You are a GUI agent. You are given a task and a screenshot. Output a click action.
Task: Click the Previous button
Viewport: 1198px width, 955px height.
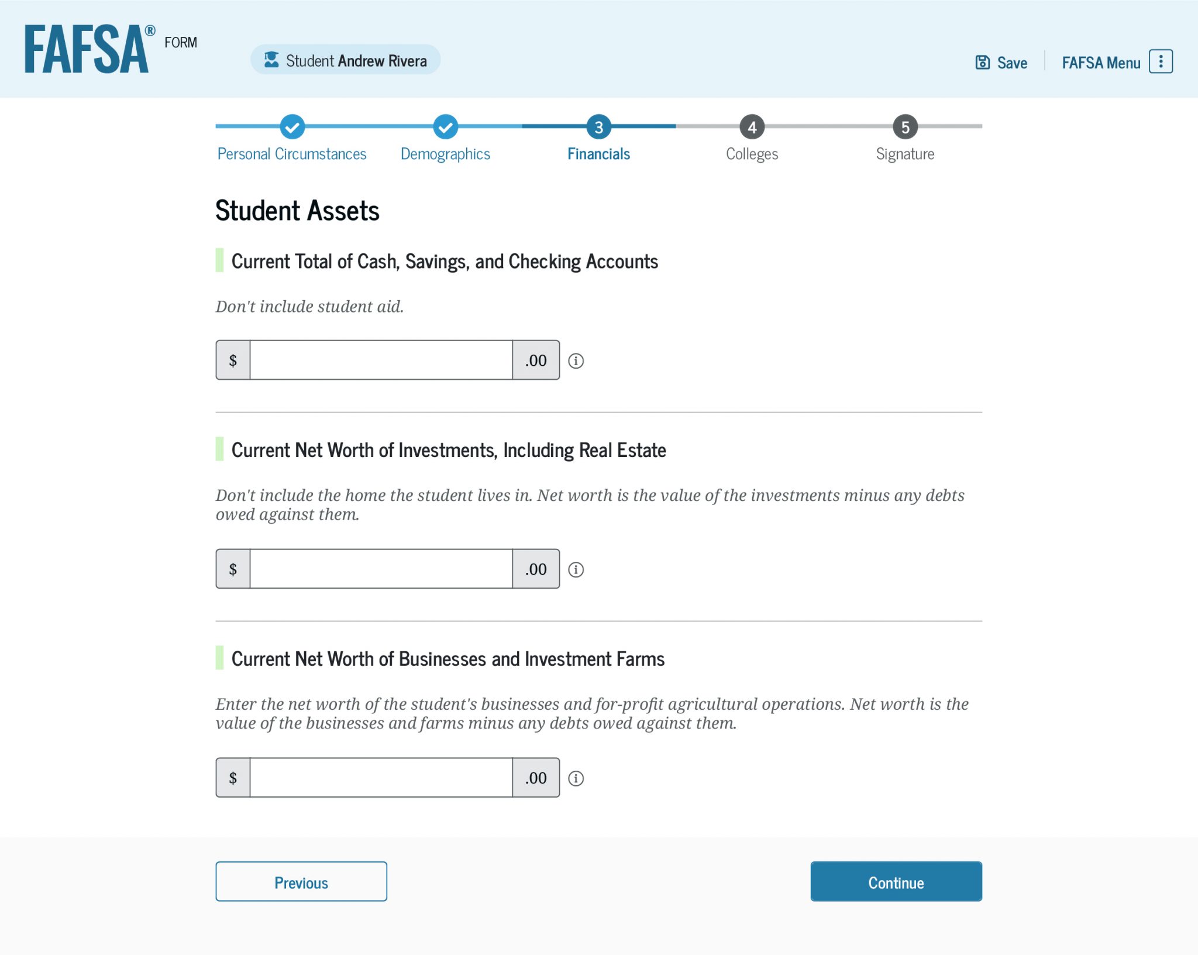(301, 881)
